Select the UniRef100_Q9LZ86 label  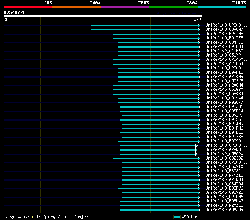224,107
